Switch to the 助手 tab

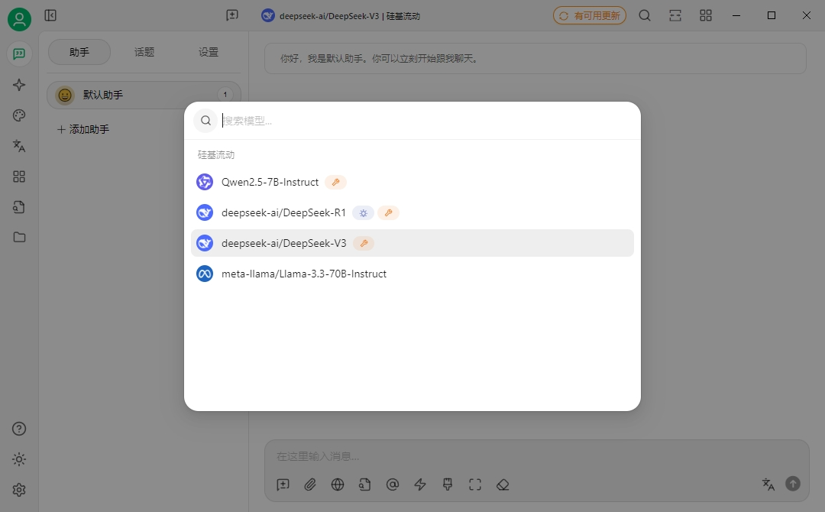pos(79,52)
